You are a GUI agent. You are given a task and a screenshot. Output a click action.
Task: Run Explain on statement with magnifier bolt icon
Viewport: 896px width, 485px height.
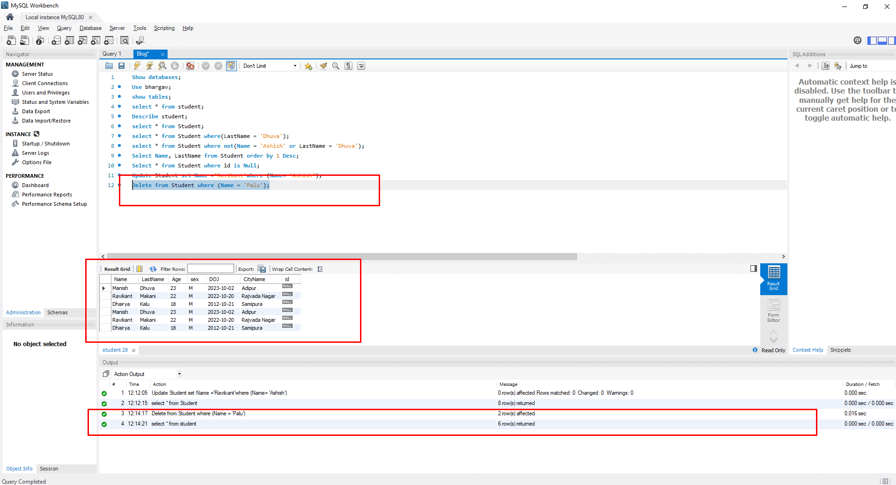pyautogui.click(x=162, y=66)
